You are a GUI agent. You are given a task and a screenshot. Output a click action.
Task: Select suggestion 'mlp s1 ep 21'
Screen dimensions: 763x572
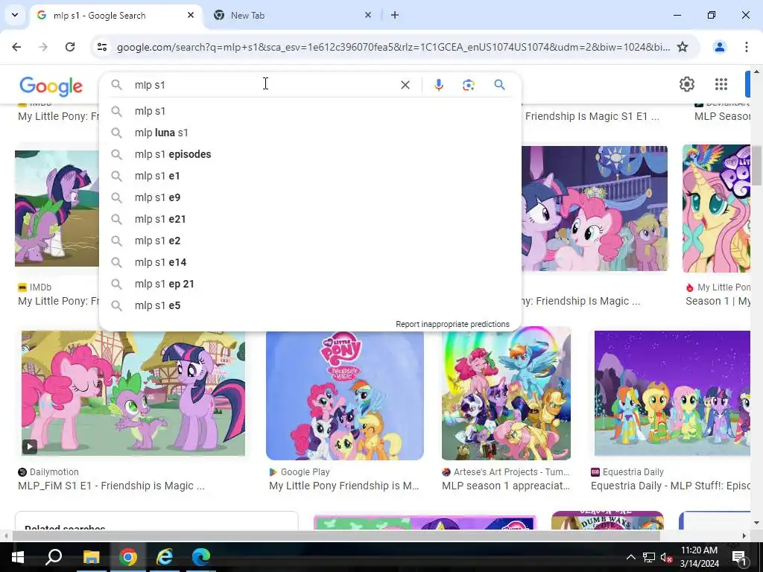(310, 284)
